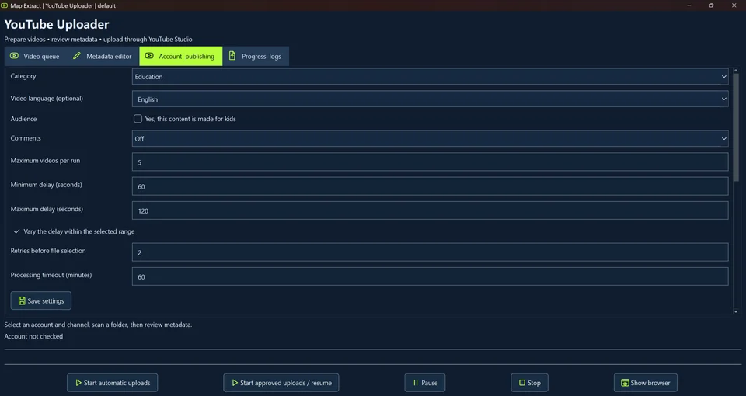Open the Comments dropdown showing Off
Viewport: 746px width, 396px height.
[430, 138]
